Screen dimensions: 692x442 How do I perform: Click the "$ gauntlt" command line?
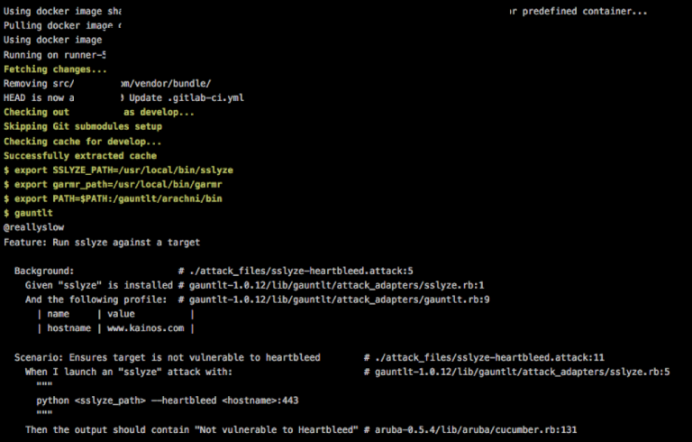pos(29,214)
